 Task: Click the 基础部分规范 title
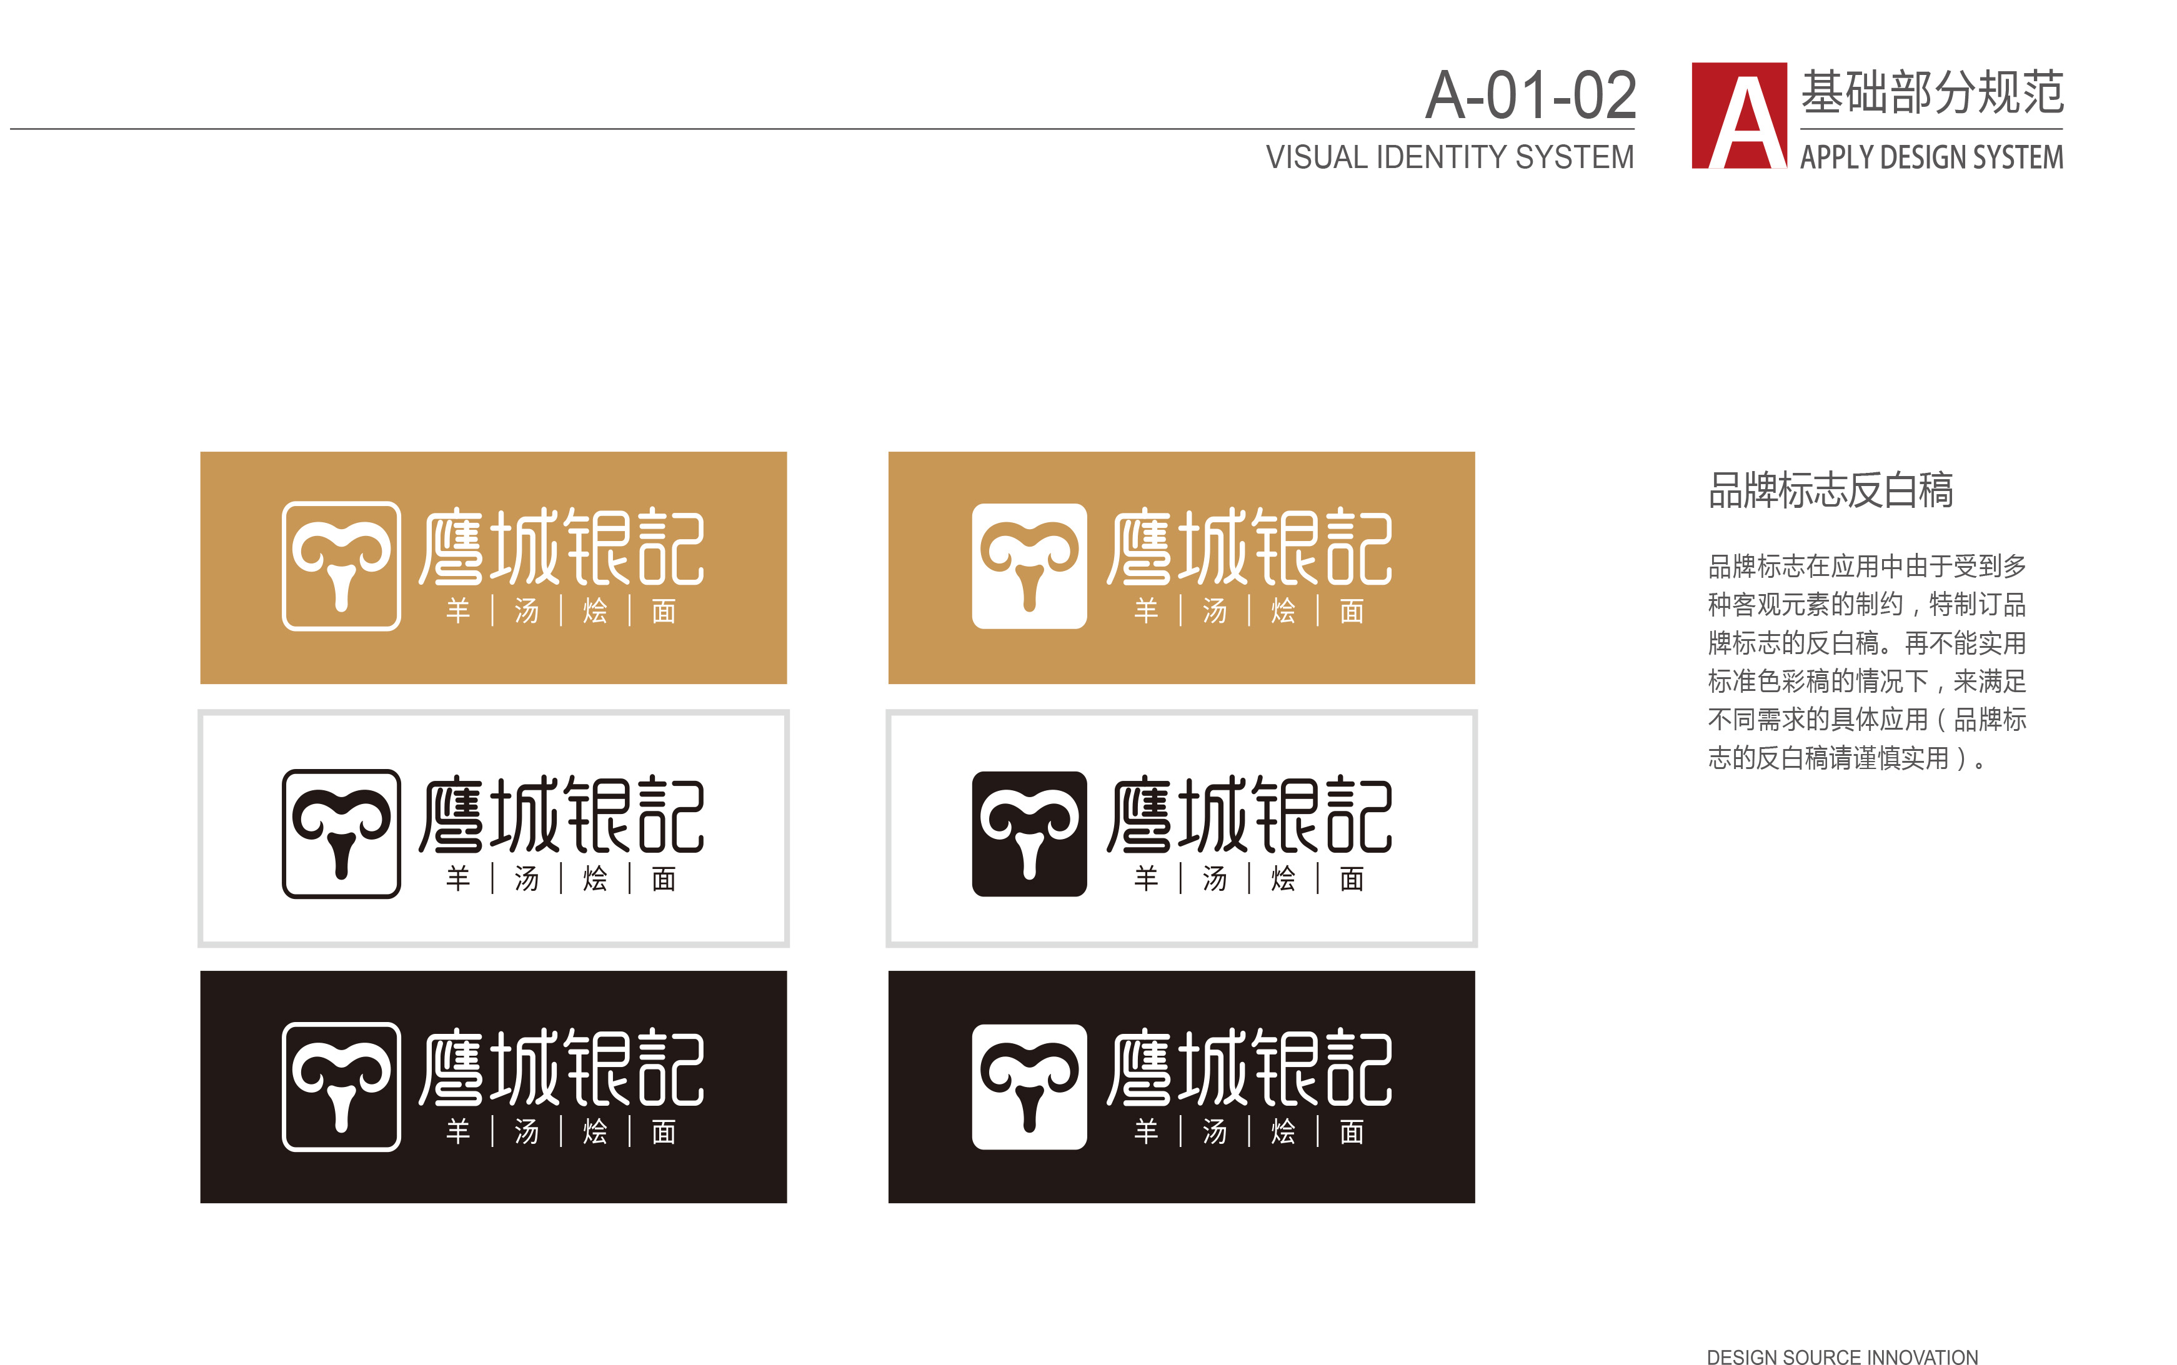1931,93
